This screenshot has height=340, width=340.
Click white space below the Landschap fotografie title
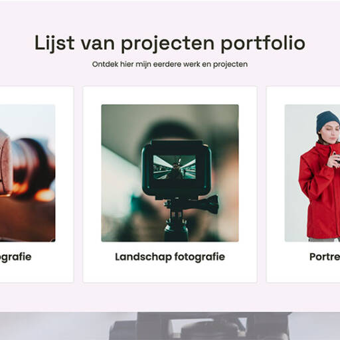point(170,273)
